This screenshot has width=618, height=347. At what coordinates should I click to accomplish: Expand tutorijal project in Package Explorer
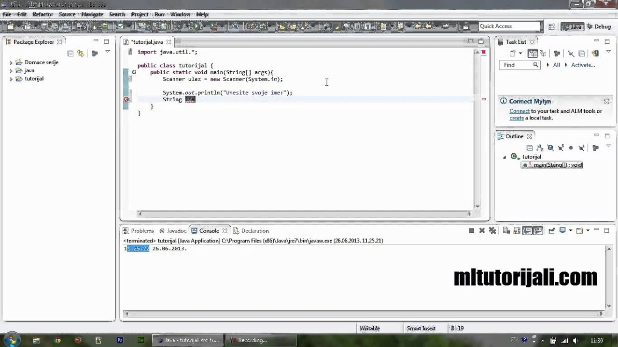[11, 79]
